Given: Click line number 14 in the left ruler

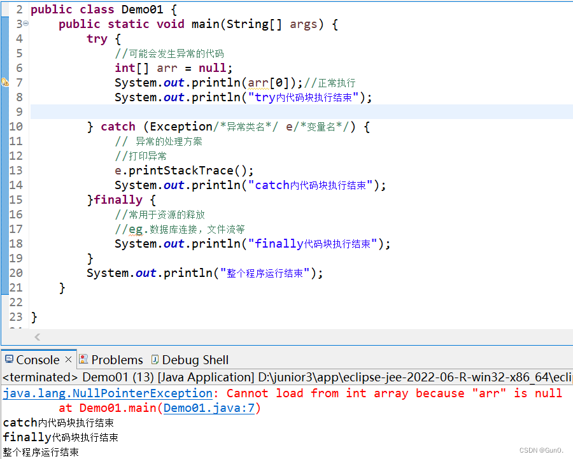Looking at the screenshot, I should (17, 185).
